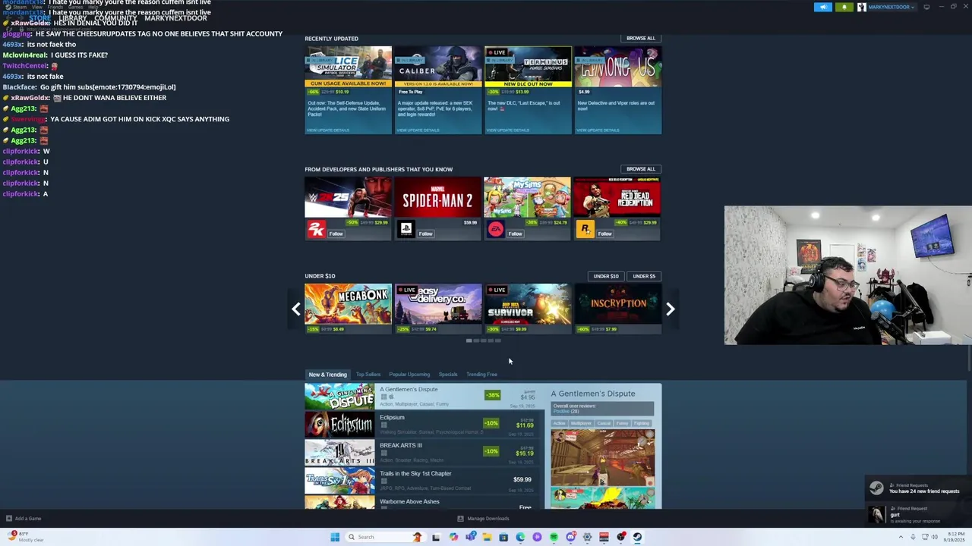Select the Warborne Above Ashes row
The width and height of the screenshot is (972, 546).
pos(421,502)
